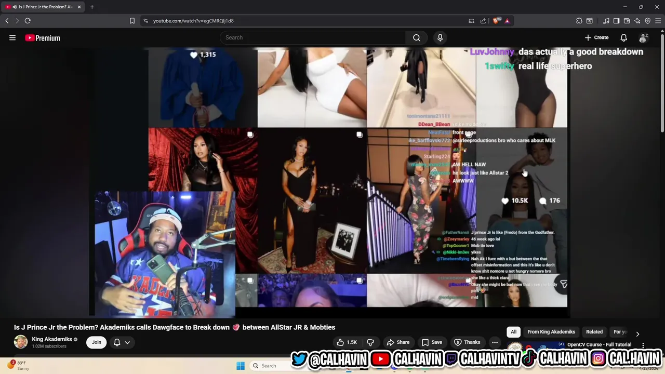Open the Brave Wallet icon
Image resolution: width=665 pixels, height=374 pixels.
coord(627,21)
